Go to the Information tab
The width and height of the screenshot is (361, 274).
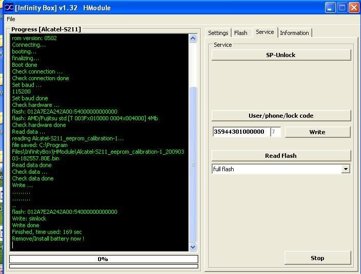(294, 33)
